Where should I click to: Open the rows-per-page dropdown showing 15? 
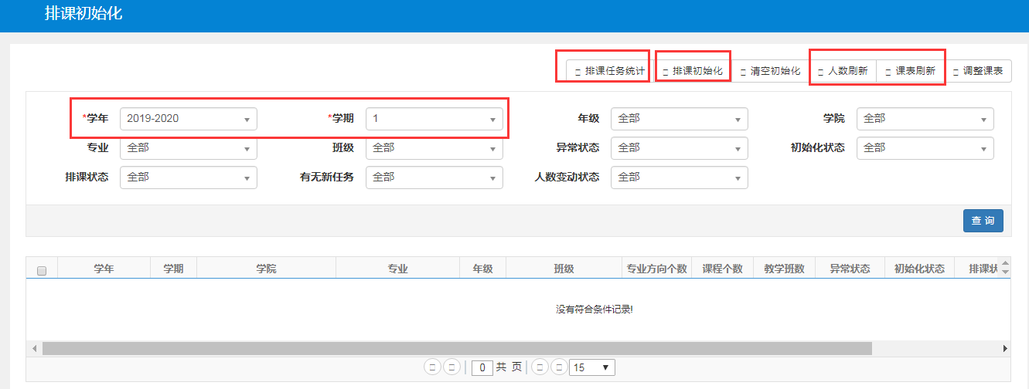pos(591,367)
